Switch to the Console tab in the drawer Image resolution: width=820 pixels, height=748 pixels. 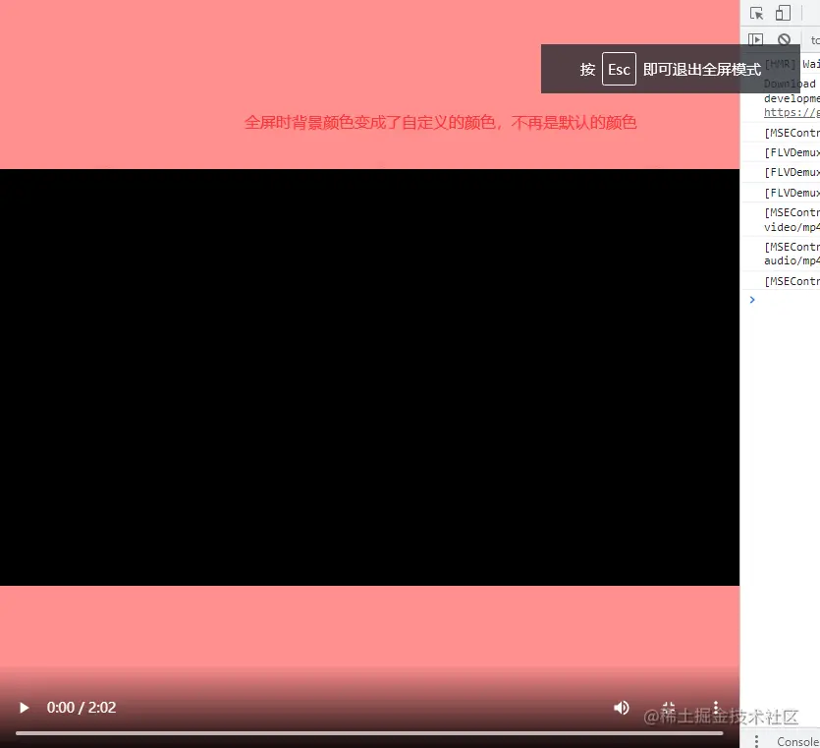(799, 741)
